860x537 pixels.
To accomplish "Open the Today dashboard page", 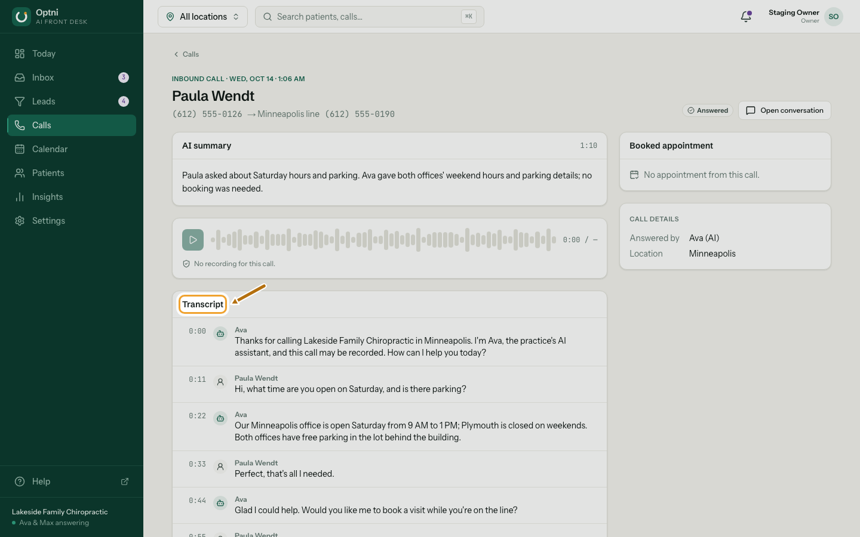I will point(72,54).
